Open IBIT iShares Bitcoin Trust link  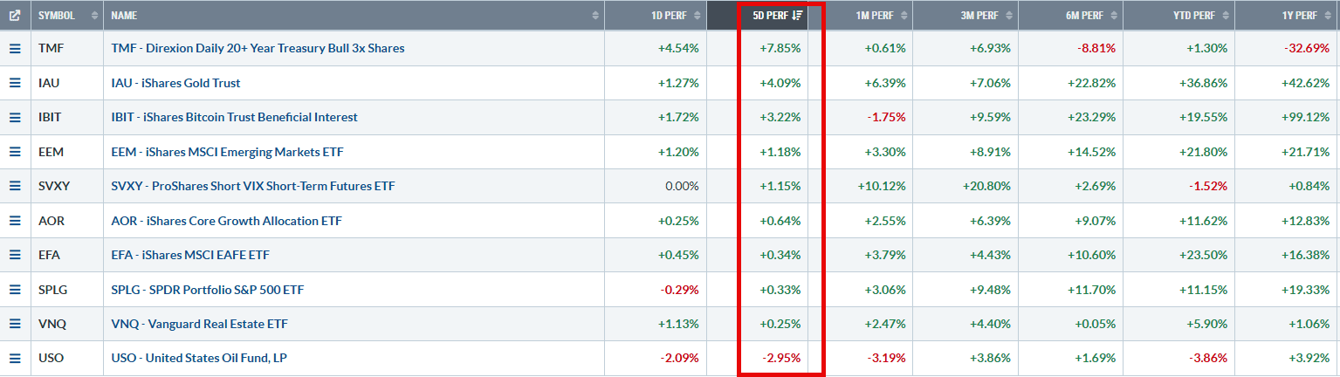234,117
